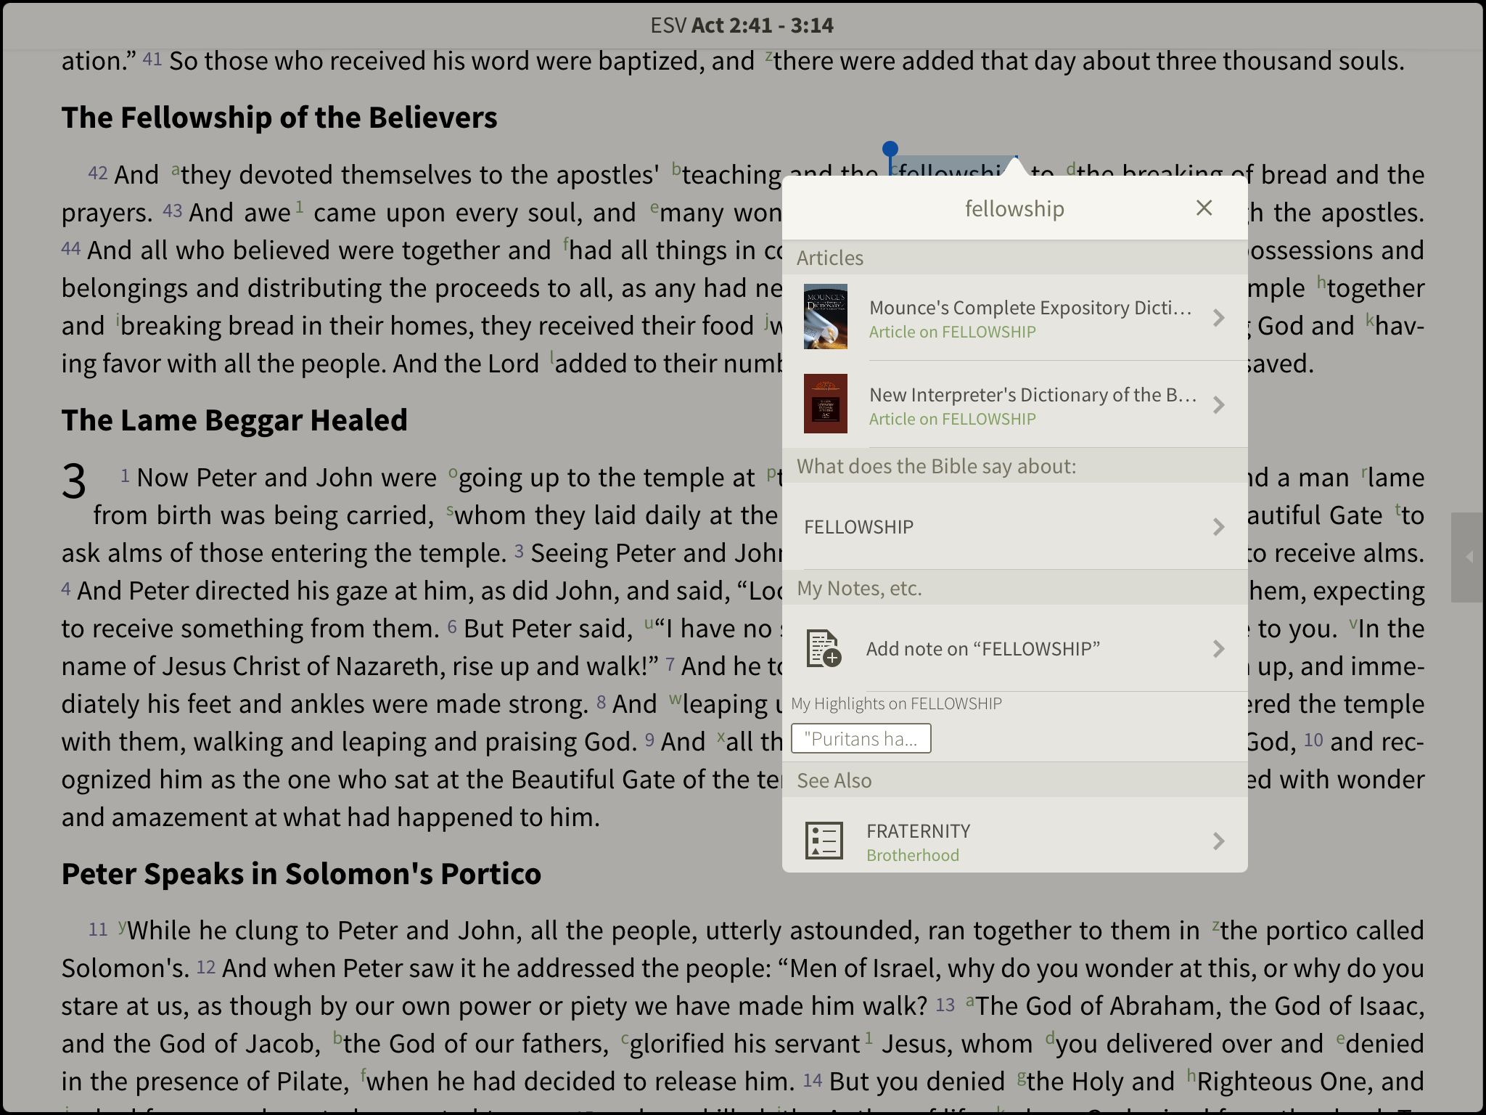Tap the large chapter number 3

74,481
